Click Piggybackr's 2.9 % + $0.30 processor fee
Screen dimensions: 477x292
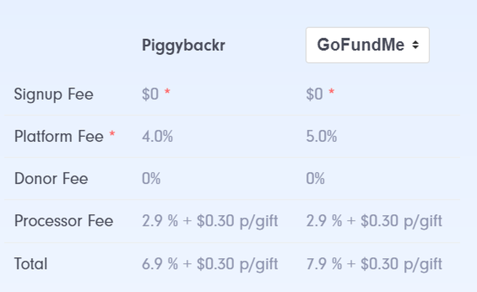(210, 221)
